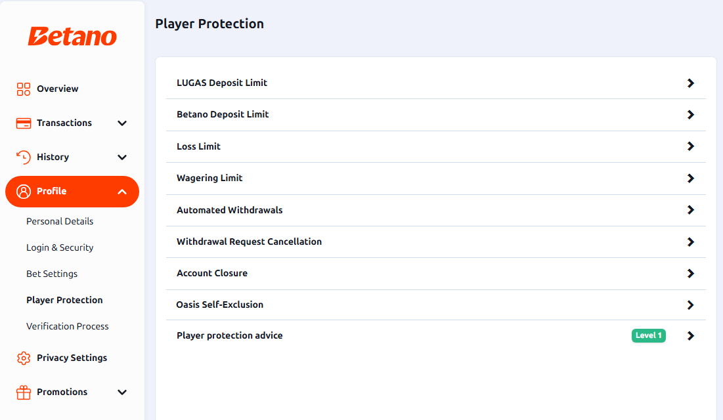Click the History clock icon
This screenshot has height=420, width=723.
pos(24,157)
